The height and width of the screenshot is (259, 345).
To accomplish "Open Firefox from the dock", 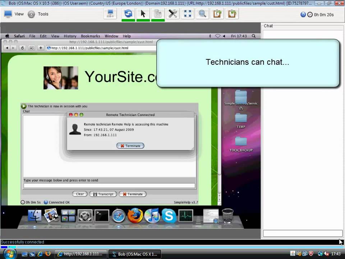I will point(135,215).
